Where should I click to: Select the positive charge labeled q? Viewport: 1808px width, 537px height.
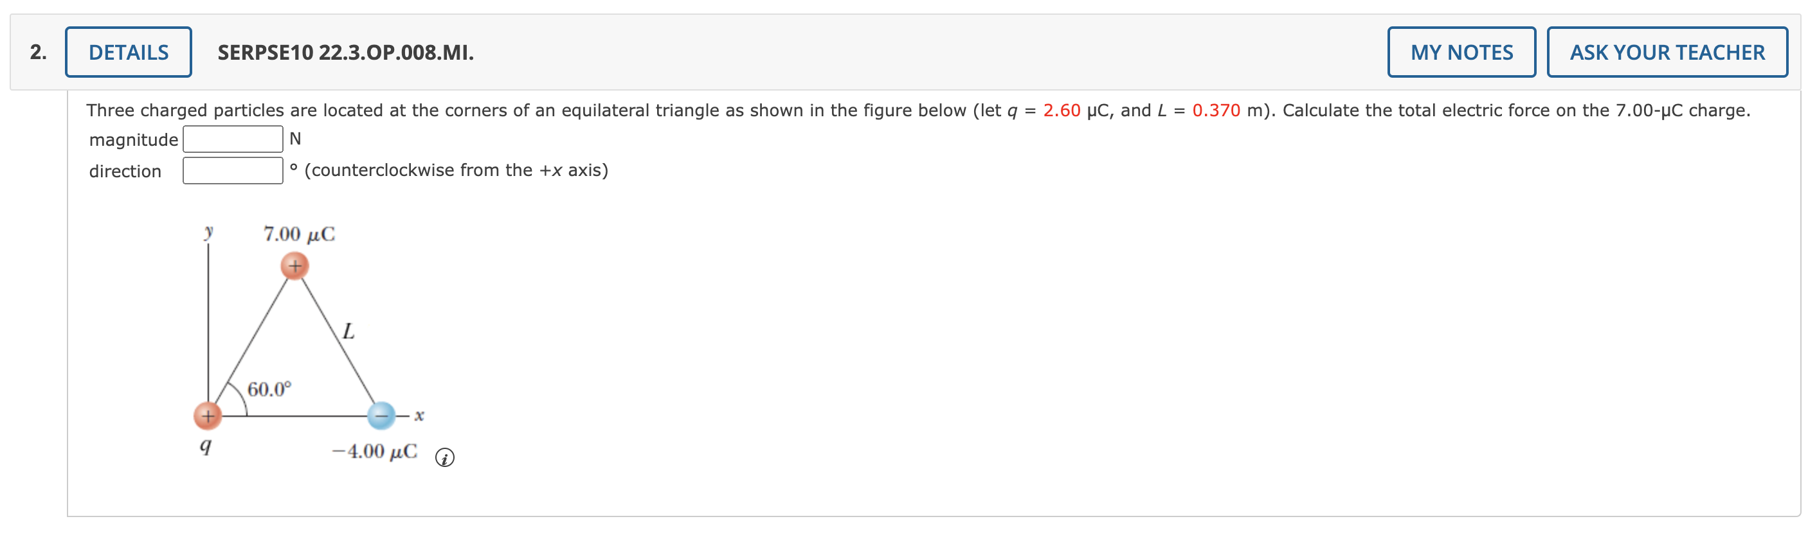pos(208,415)
